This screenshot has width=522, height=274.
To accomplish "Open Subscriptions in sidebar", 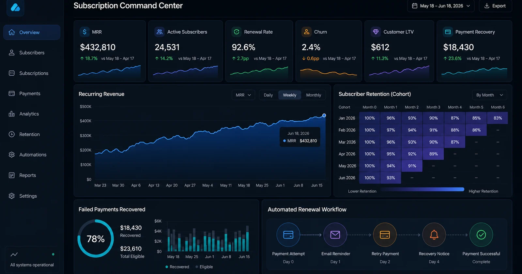I will 32,73.
